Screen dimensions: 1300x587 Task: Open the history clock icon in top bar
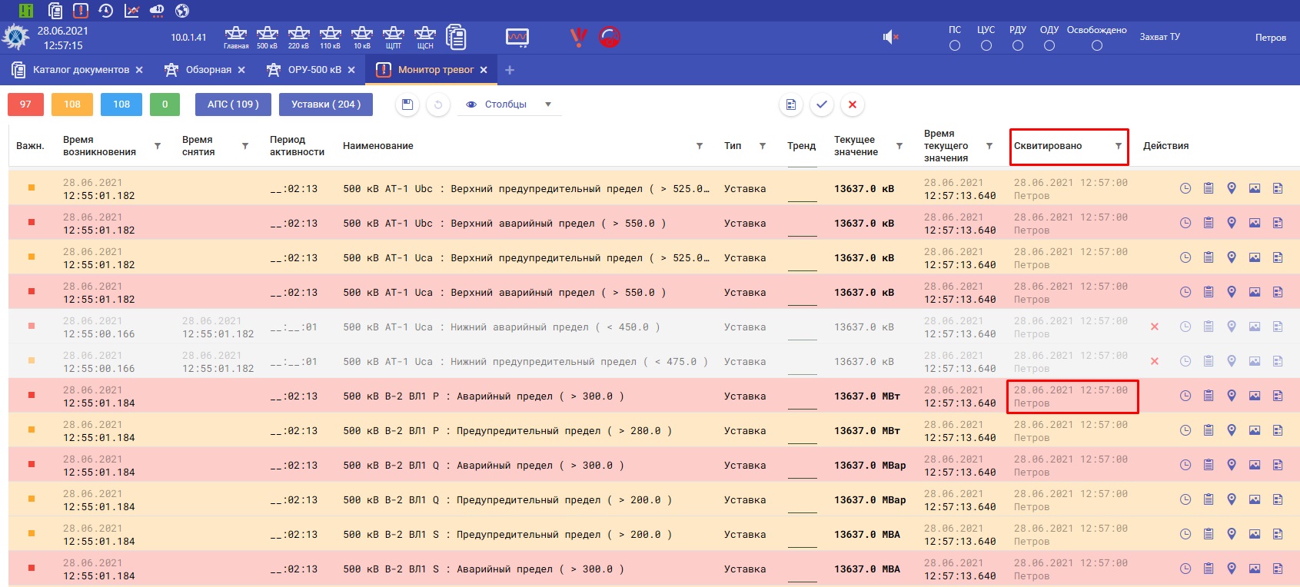click(106, 10)
